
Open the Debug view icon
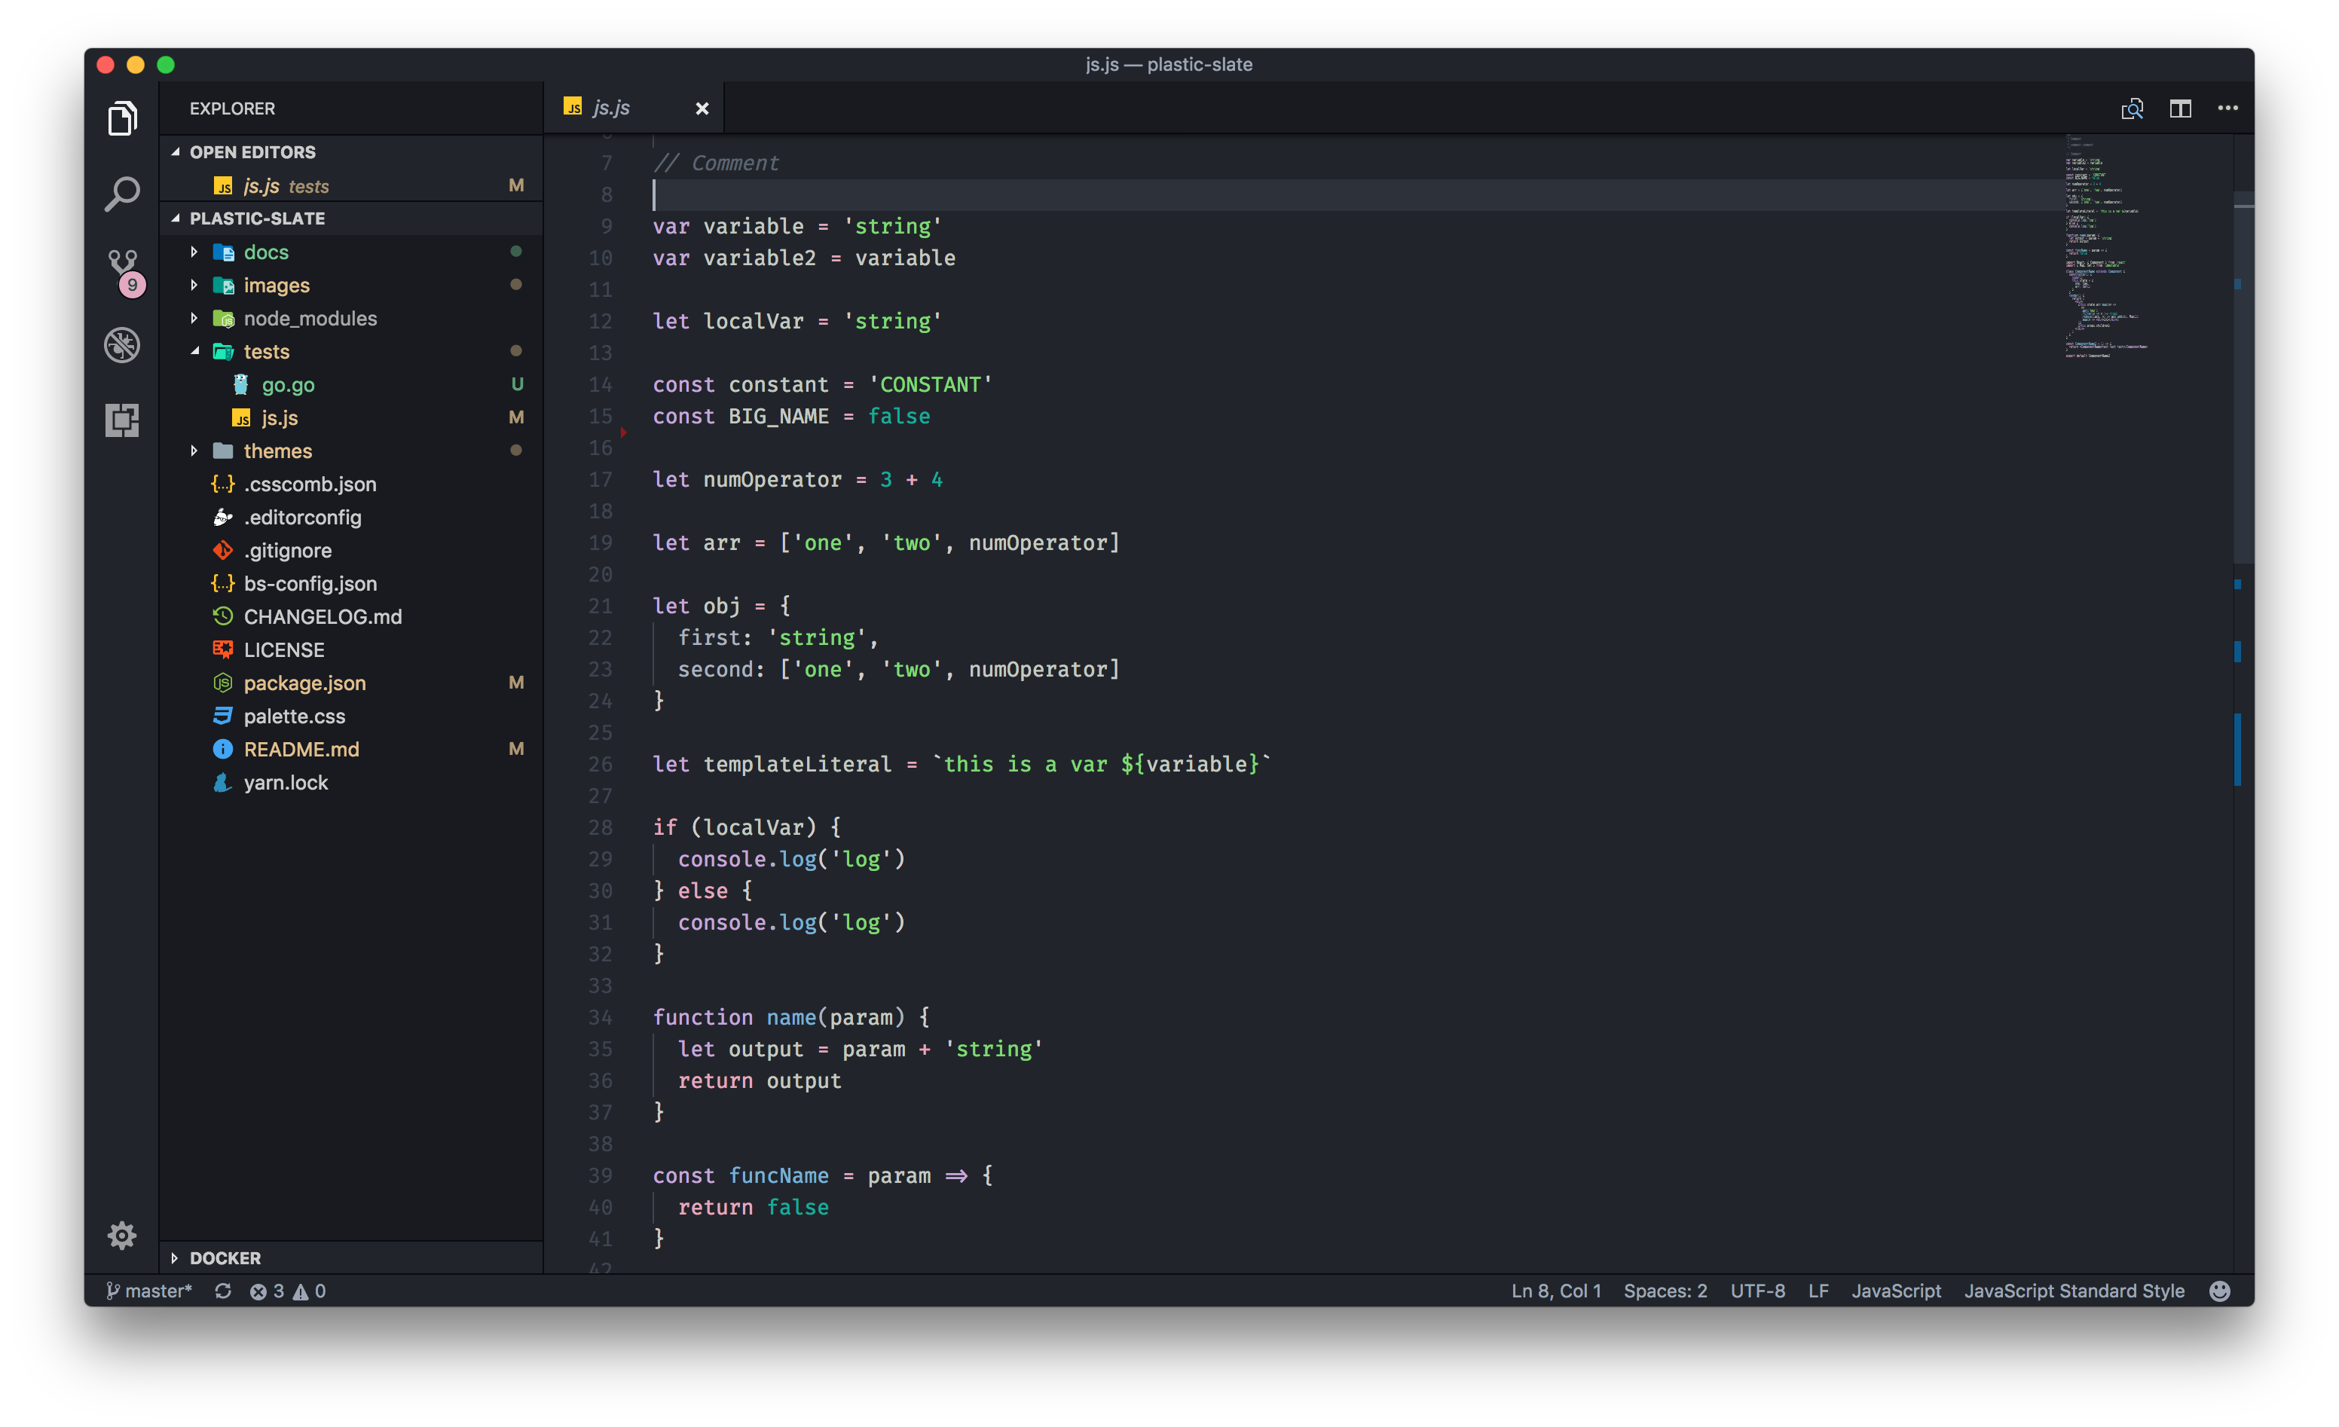pyautogui.click(x=121, y=344)
